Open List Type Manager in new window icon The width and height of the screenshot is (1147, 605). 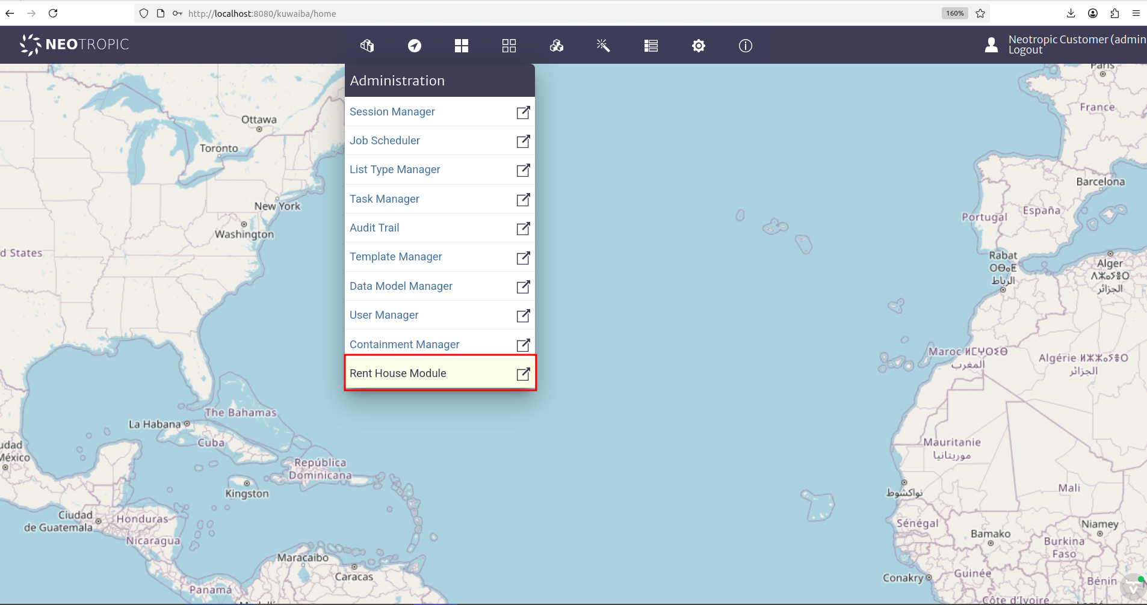click(x=523, y=170)
